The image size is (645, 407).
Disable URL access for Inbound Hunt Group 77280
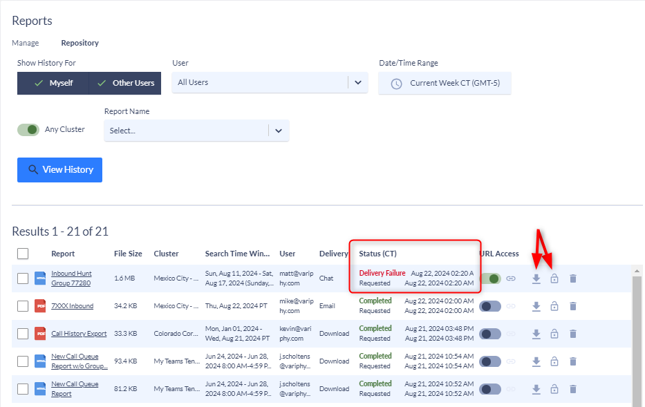[490, 278]
